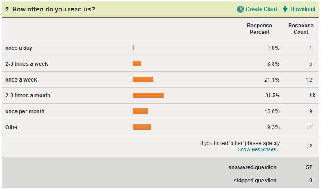Open the Create Chart link

[x=262, y=9]
